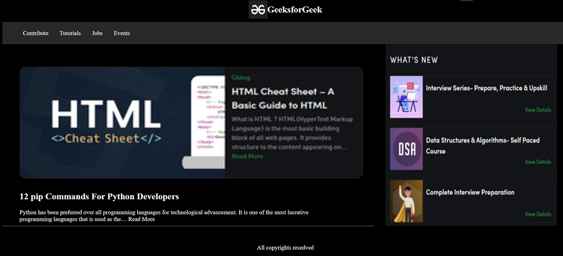Image resolution: width=563 pixels, height=256 pixels.
Task: Open the Tutorials menu item
Action: click(70, 33)
